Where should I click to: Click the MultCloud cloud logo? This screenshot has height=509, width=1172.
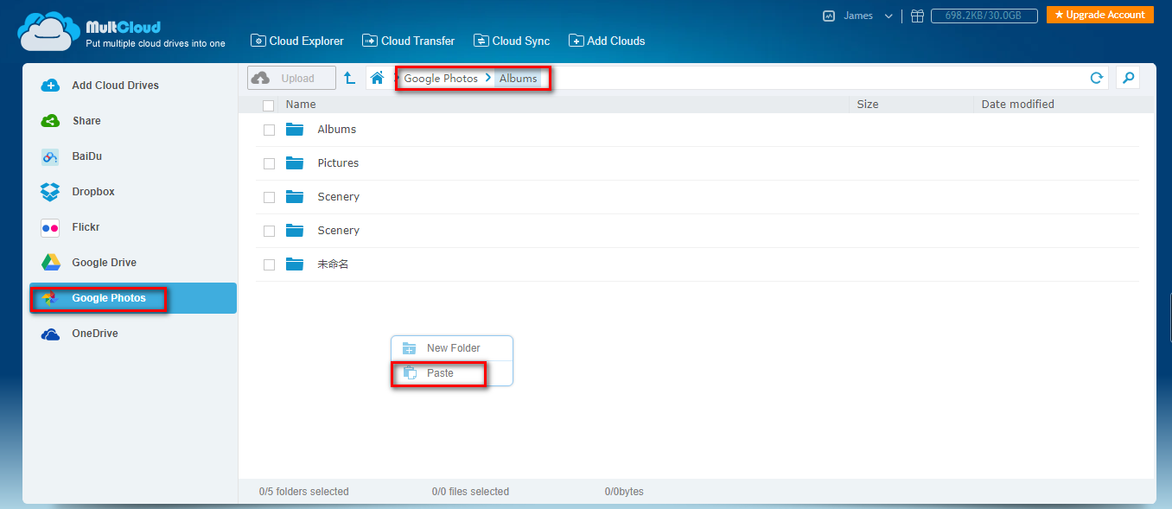(49, 32)
